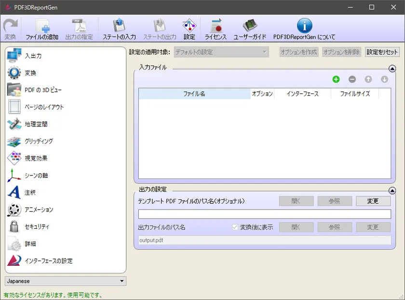
Task: Click the template PDF path input field
Action: (264, 214)
